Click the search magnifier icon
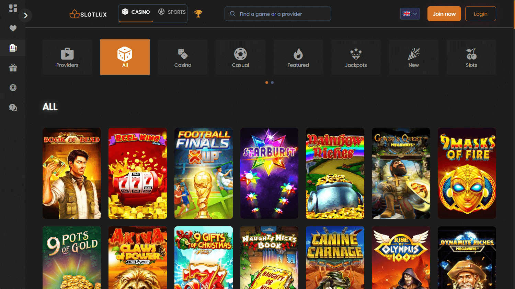 233,14
